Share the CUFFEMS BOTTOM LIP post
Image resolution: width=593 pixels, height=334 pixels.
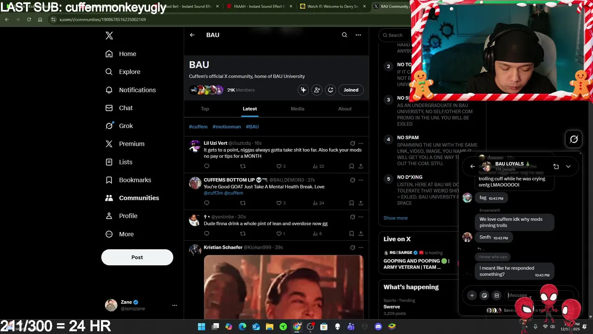click(x=361, y=203)
